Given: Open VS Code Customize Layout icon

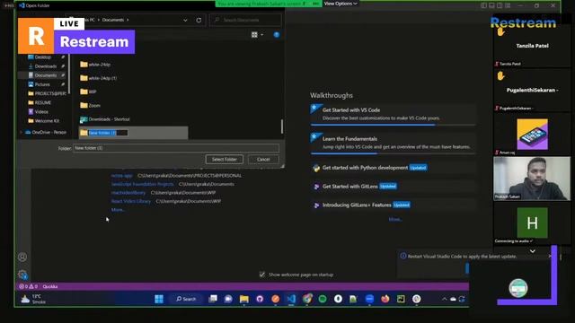Looking at the screenshot, I should point(508,5).
